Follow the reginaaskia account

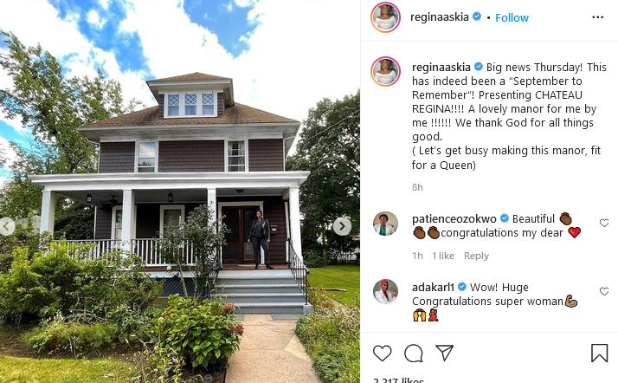[512, 17]
